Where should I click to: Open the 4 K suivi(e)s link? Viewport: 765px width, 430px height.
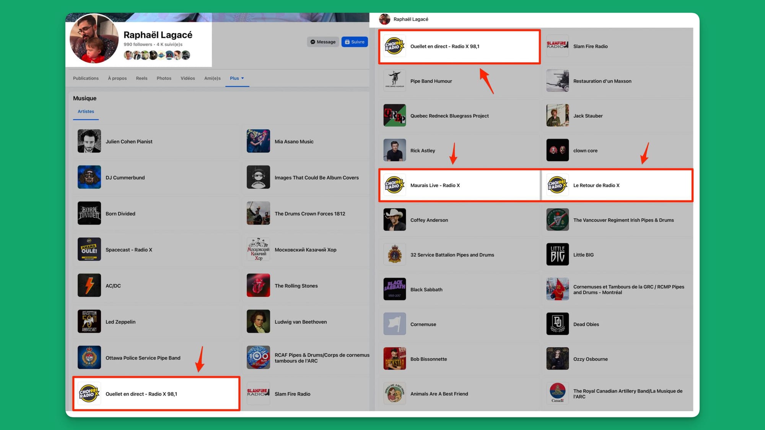pos(169,44)
